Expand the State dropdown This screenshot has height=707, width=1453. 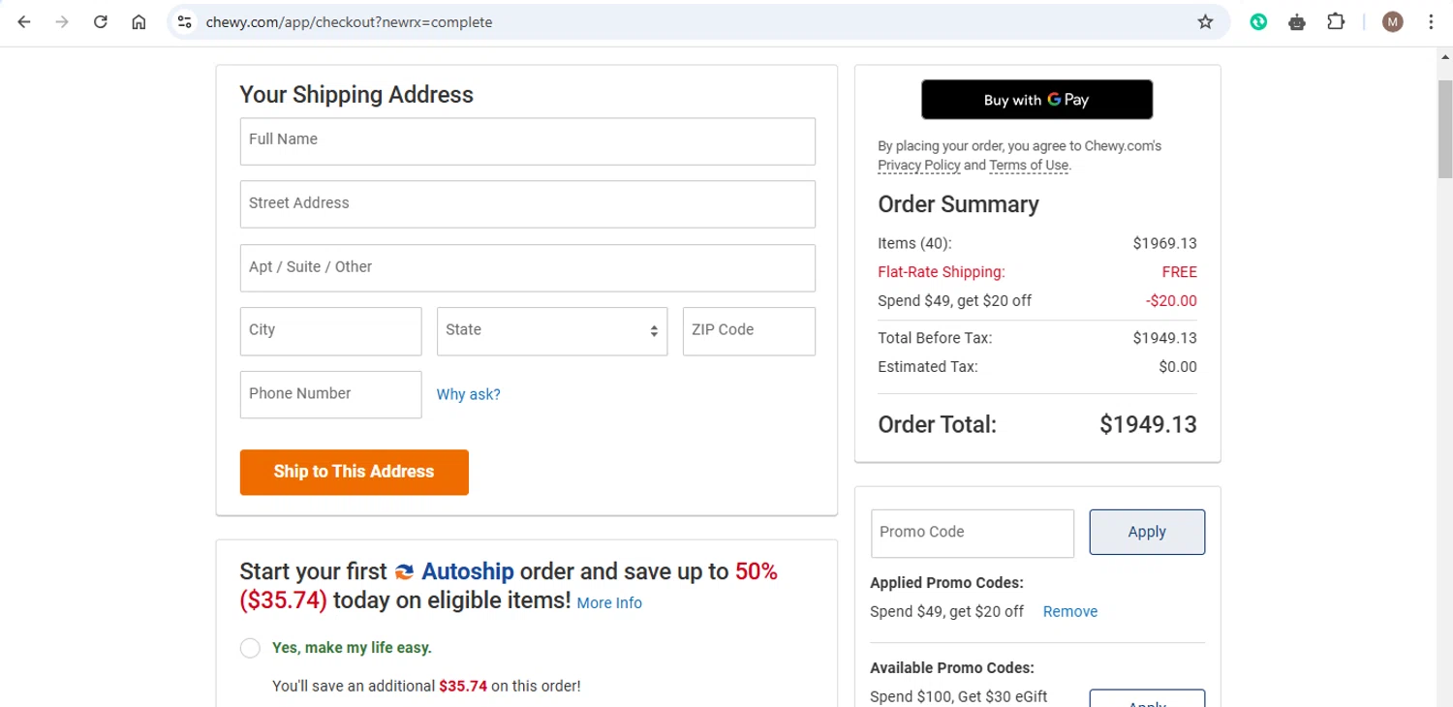click(552, 331)
